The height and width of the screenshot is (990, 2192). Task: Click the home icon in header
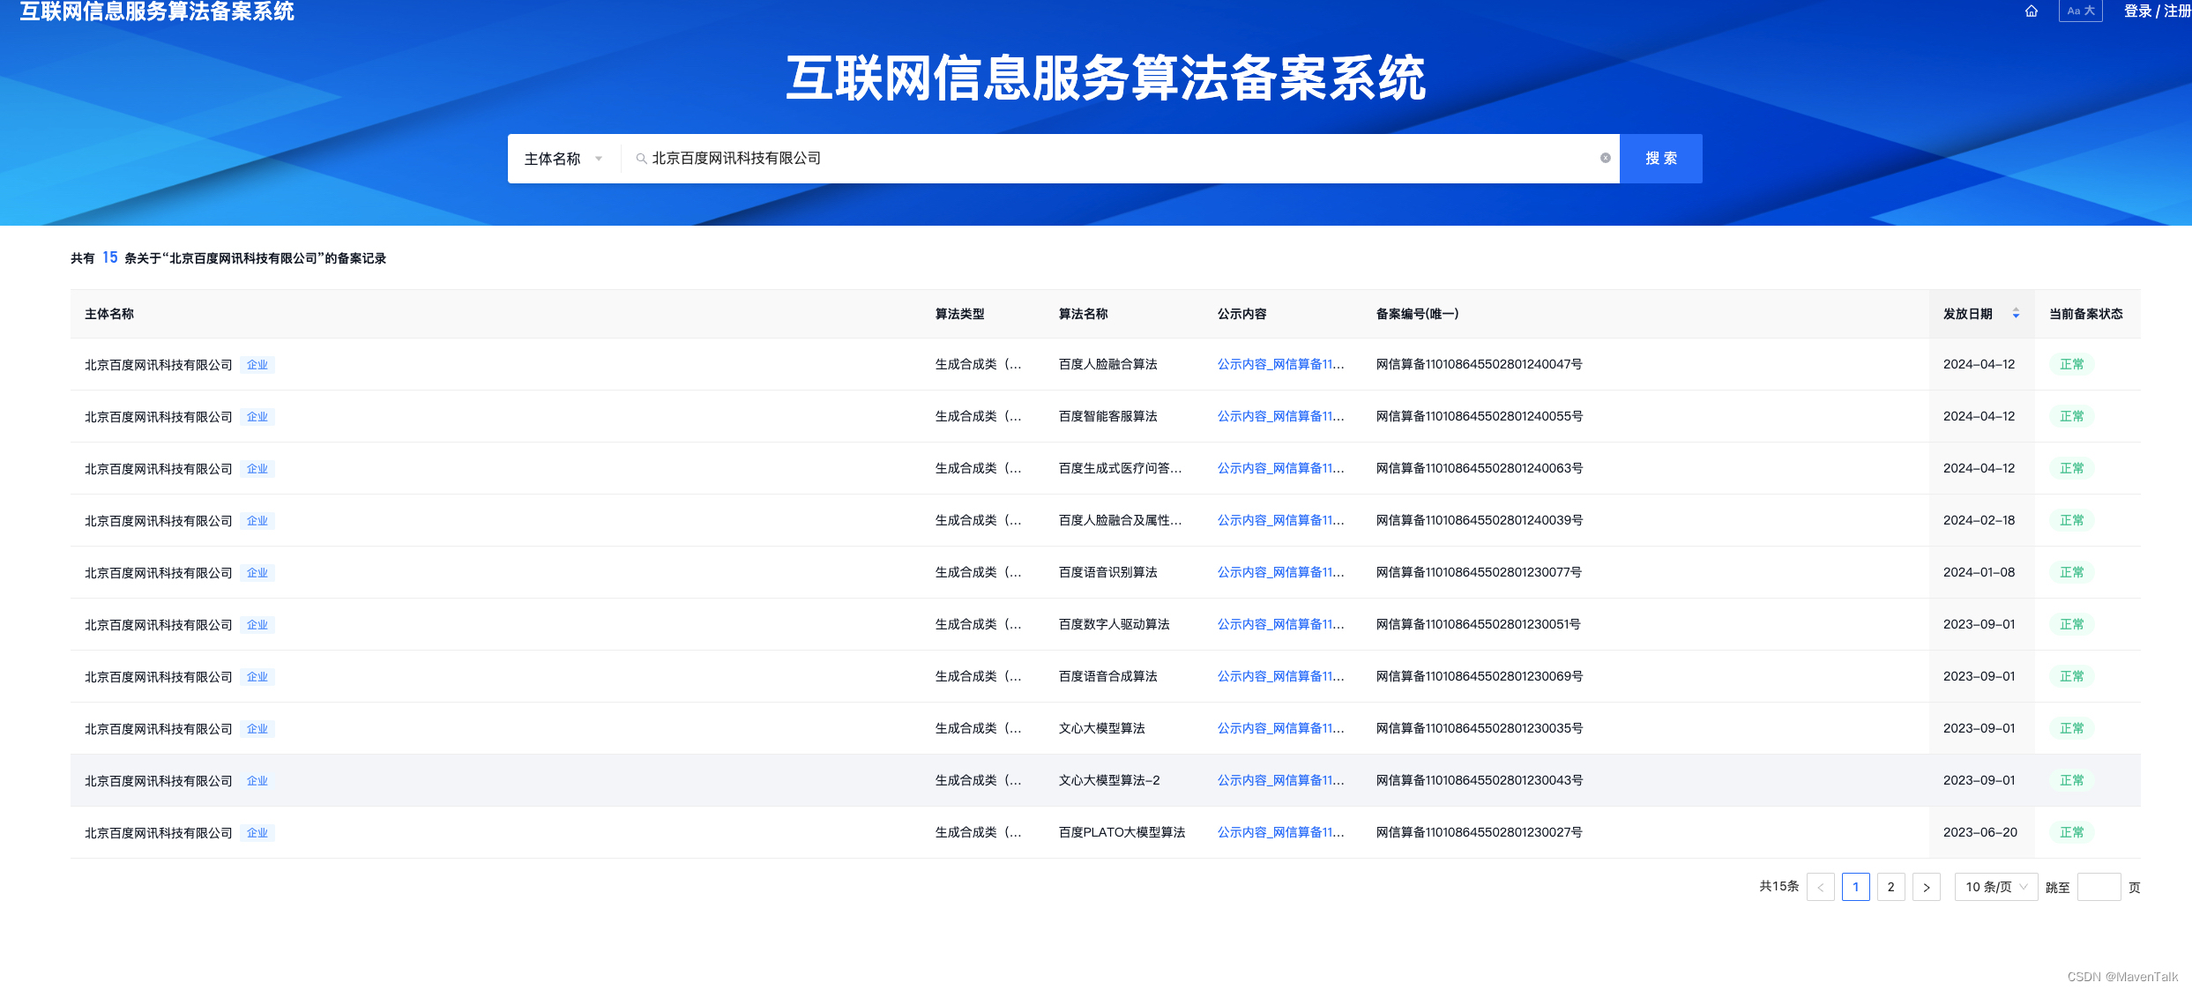[x=2031, y=11]
